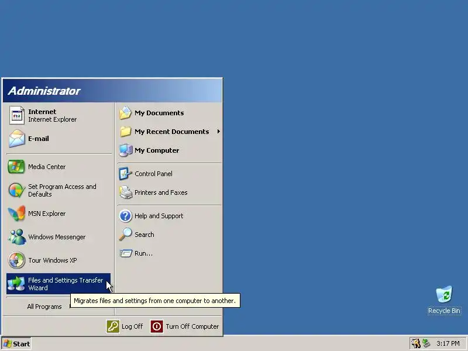Click Files and Settings Transfer Wizard icon
This screenshot has width=468, height=351.
tap(16, 284)
